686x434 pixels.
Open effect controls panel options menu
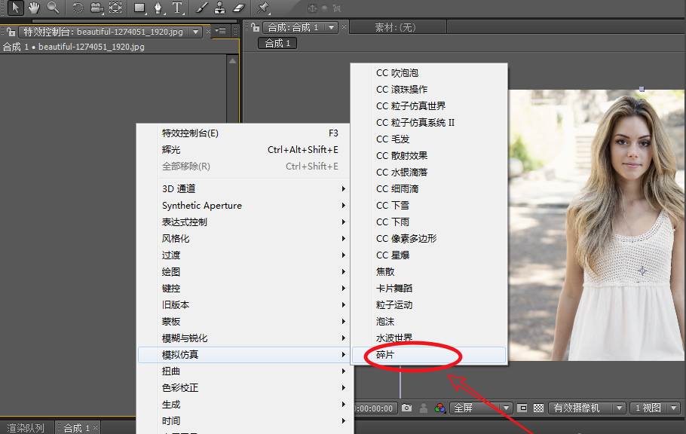click(221, 31)
